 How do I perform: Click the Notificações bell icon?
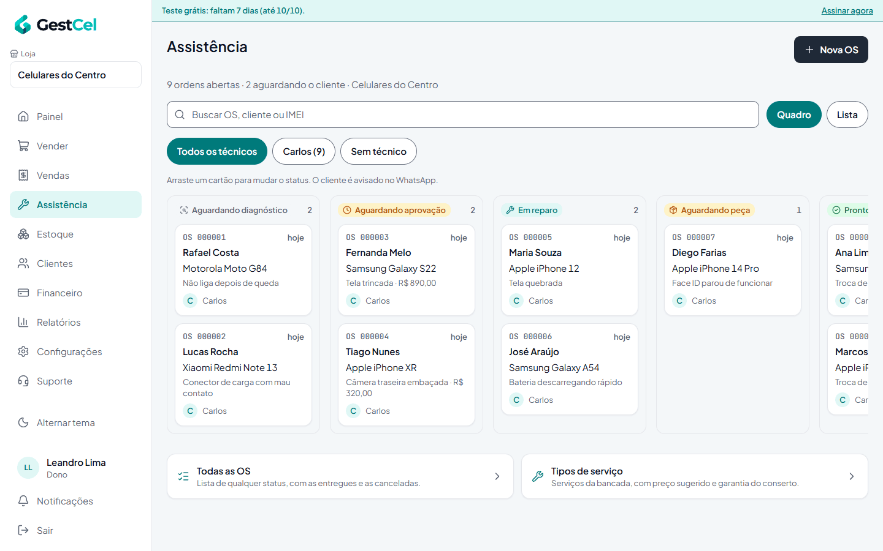(23, 501)
